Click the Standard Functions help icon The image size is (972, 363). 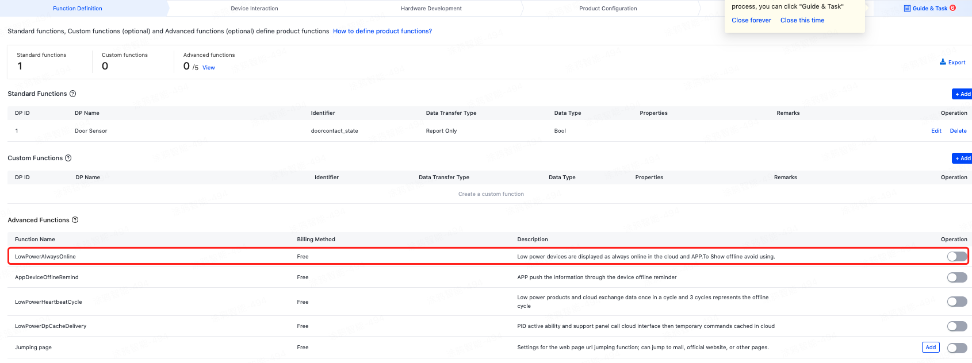(73, 94)
